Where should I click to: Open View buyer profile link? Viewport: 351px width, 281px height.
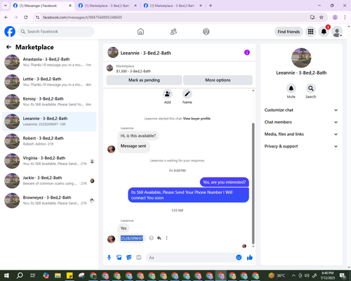click(197, 119)
